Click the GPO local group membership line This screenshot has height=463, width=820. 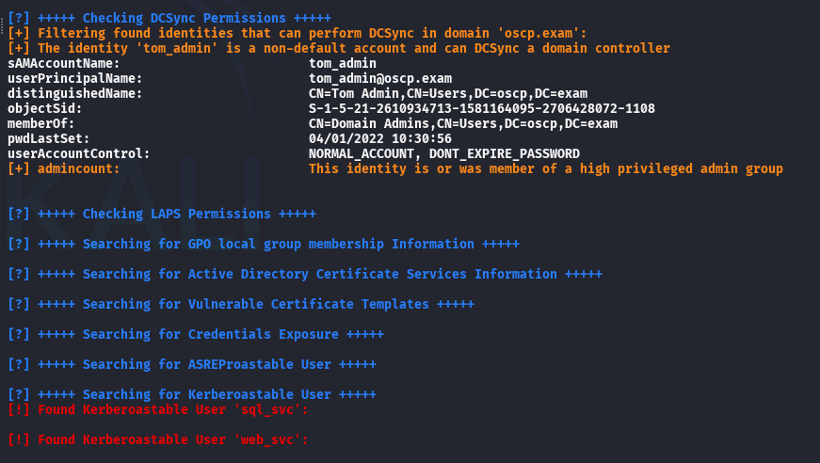point(264,244)
